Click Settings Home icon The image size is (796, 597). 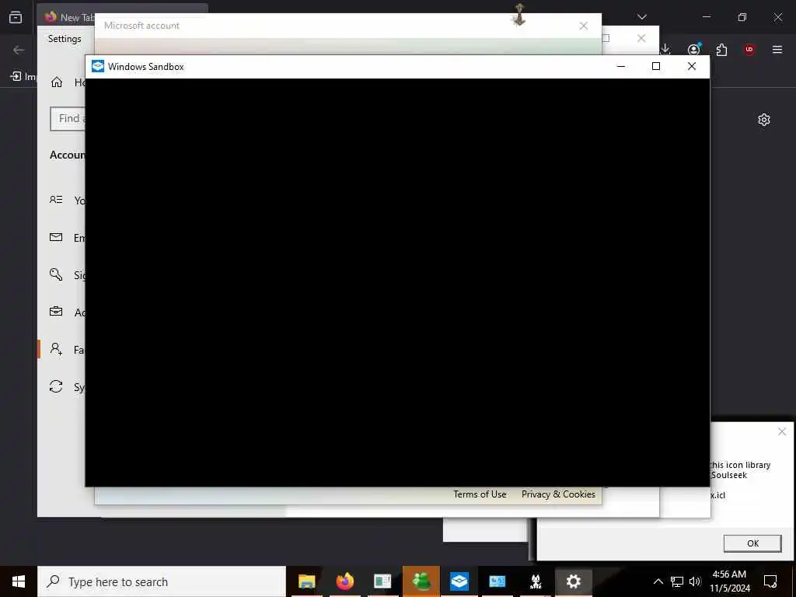(57, 82)
